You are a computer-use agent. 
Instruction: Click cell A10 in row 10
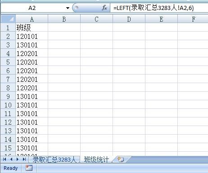[x=32, y=105]
